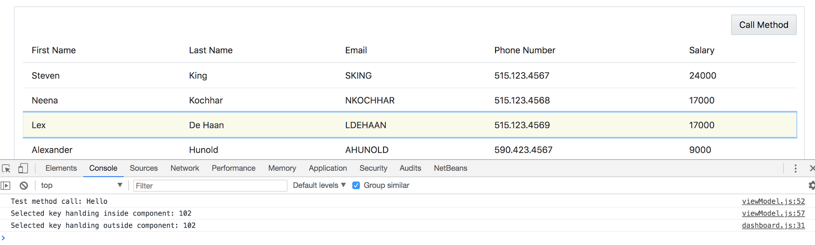Expand the Default levels dropdown

[x=319, y=185]
